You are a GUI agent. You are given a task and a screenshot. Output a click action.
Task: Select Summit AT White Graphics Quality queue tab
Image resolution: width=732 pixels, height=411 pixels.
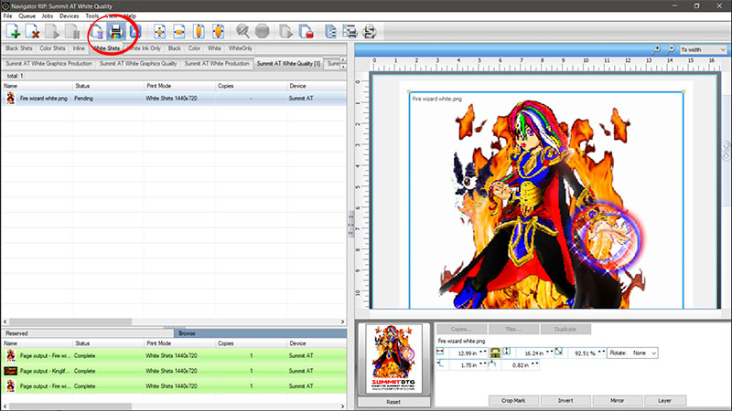[x=138, y=63]
